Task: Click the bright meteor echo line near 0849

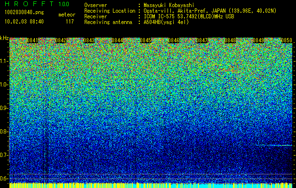Action: [x=274, y=145]
